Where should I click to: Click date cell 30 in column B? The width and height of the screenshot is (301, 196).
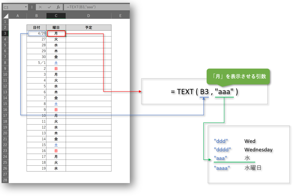pos(36,57)
